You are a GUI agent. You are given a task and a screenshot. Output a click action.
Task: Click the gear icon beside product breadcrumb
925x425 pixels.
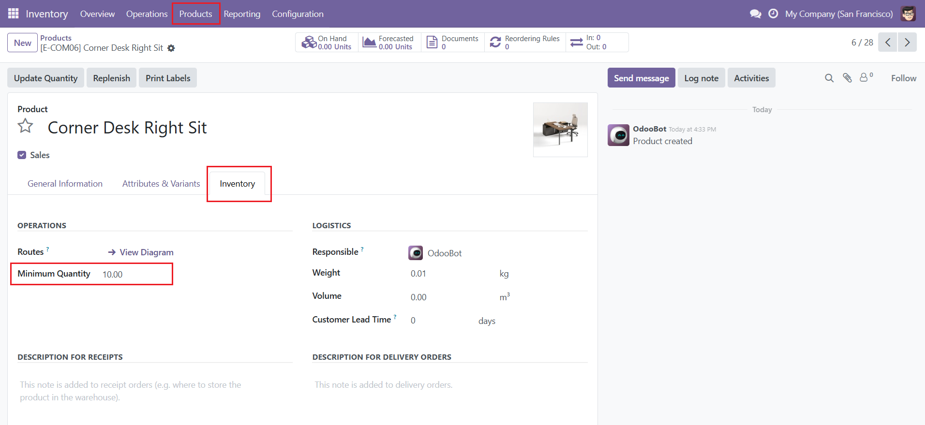click(171, 48)
